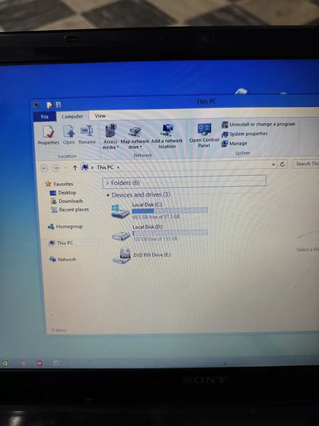Select Homegroup in navigation pane
Viewport: 319px width, 426px height.
(x=65, y=226)
